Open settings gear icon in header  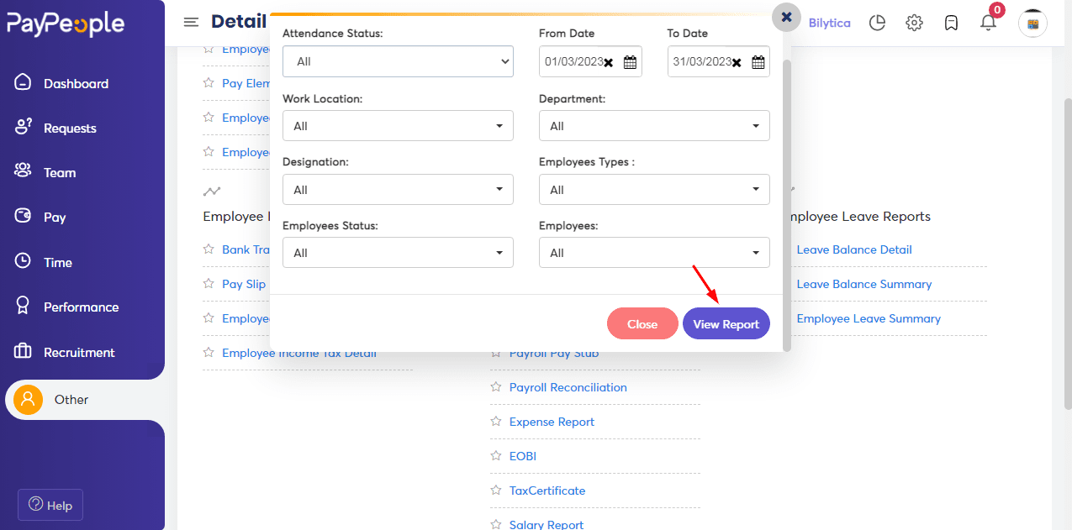[x=914, y=23]
